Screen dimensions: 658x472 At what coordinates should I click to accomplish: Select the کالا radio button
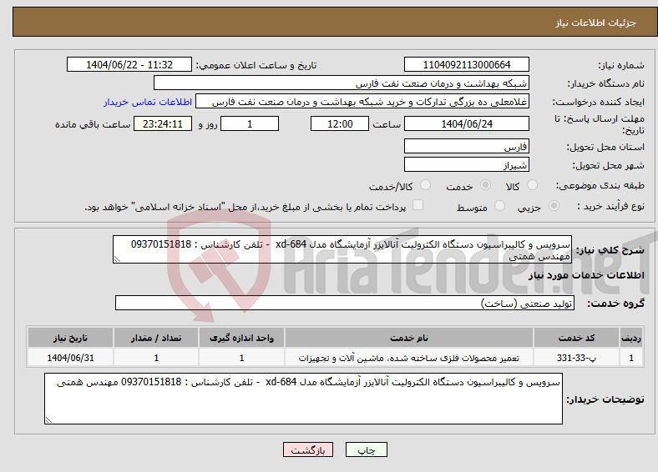(532, 185)
